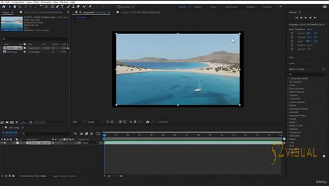Click the Default workspace button
The image size is (329, 186).
(182, 7)
